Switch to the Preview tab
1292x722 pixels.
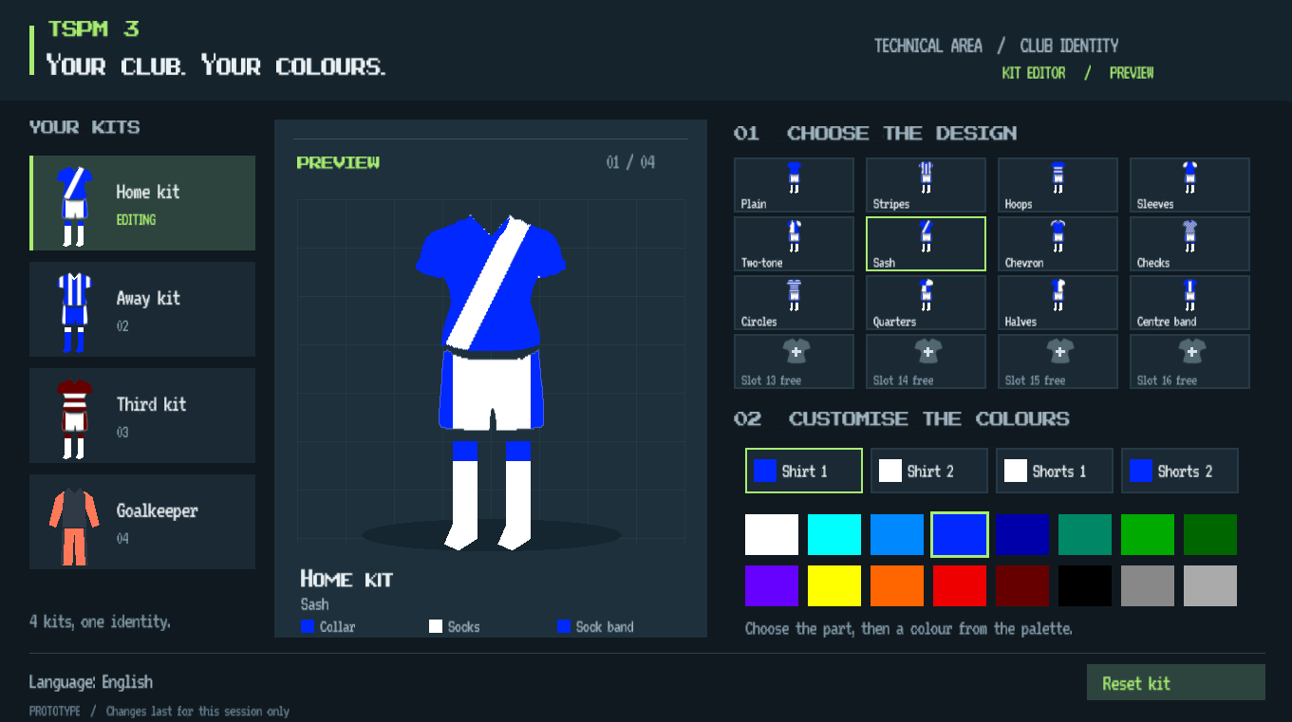pos(1132,73)
